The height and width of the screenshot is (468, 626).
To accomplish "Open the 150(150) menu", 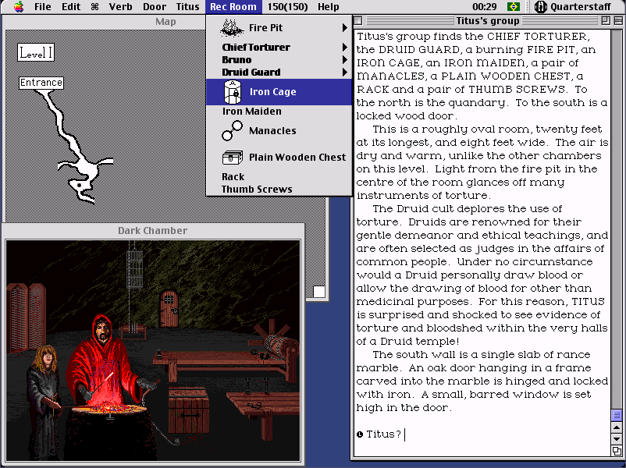I will pos(287,7).
